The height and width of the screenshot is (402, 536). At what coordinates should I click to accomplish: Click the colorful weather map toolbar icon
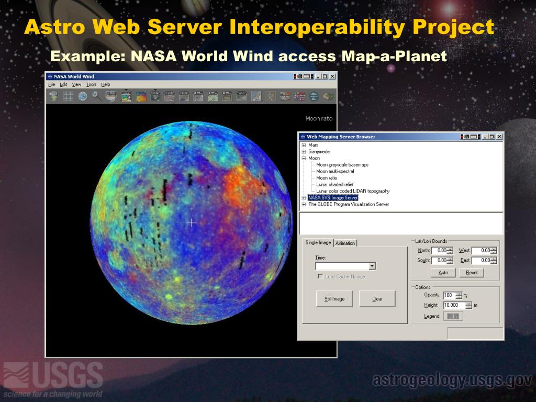coord(126,96)
